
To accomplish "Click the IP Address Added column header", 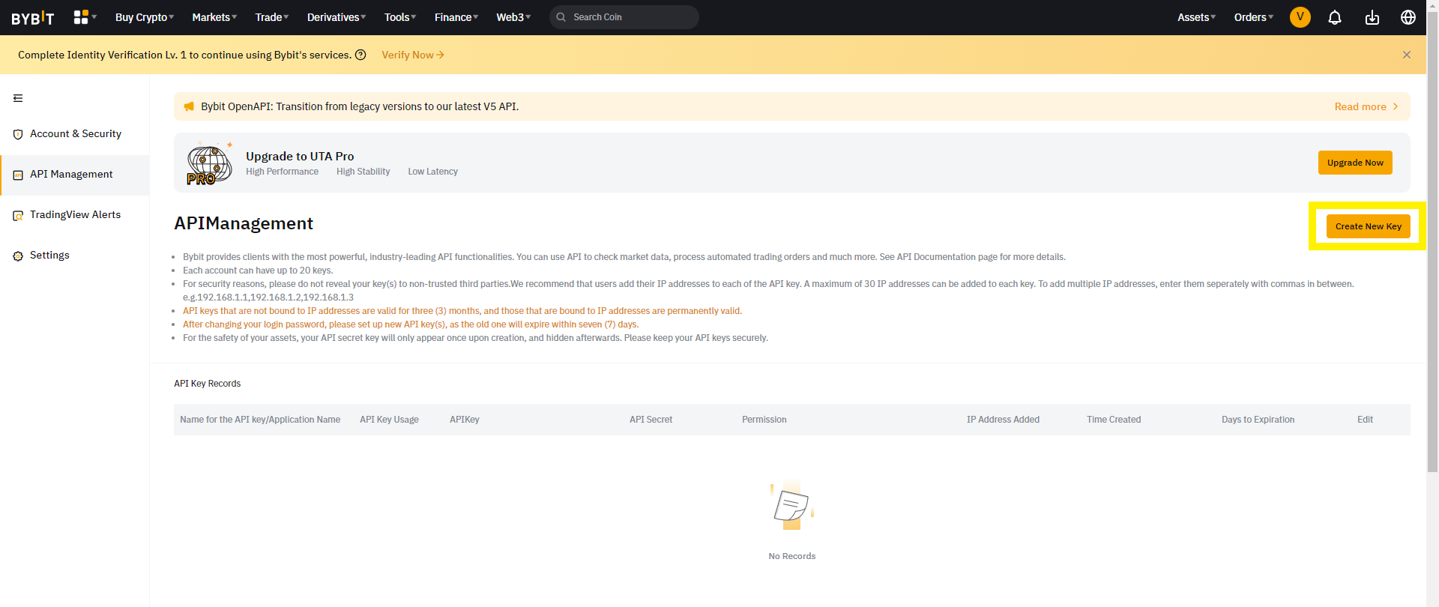I will click(1003, 420).
